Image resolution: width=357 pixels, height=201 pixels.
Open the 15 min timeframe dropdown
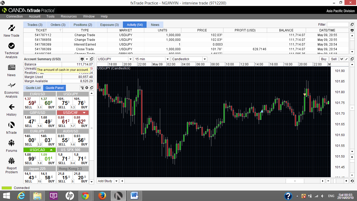click(x=168, y=59)
